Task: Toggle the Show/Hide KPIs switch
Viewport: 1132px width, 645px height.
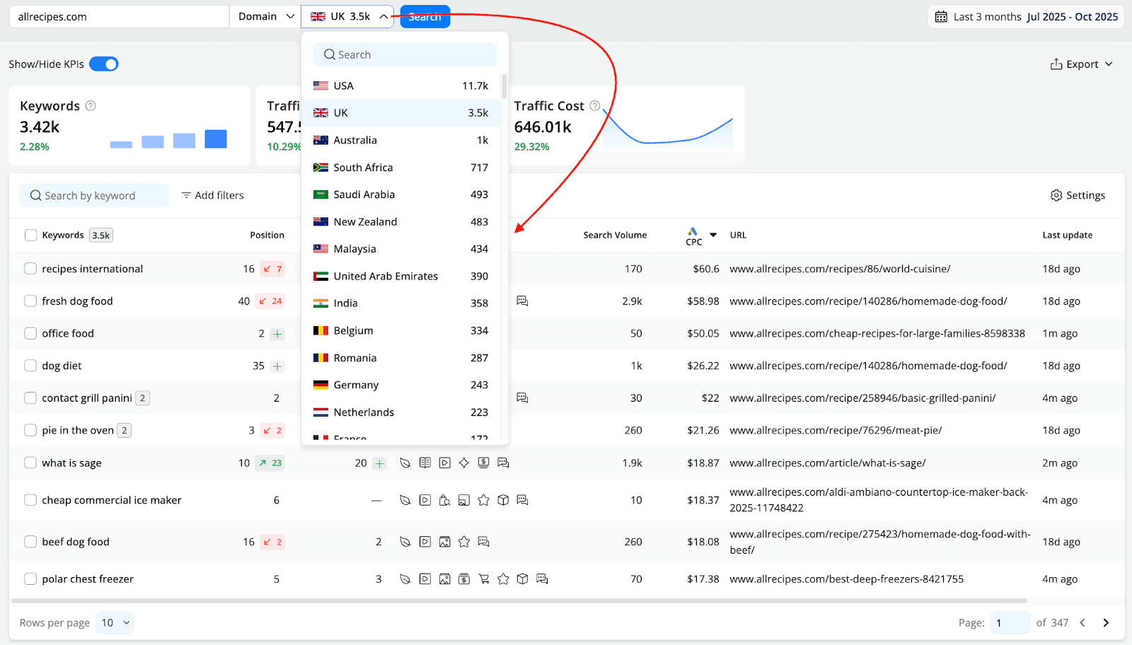Action: coord(104,64)
